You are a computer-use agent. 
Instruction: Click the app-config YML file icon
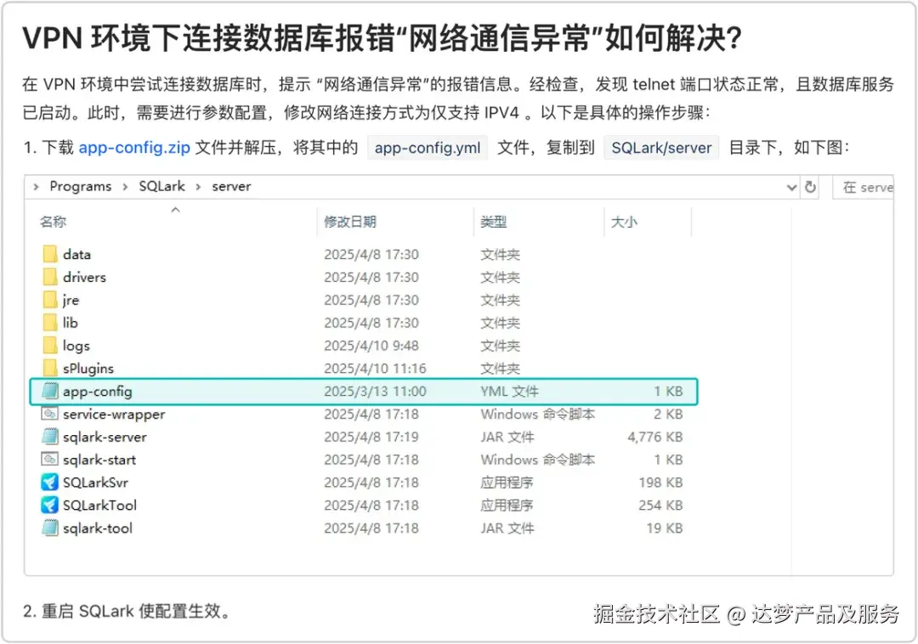click(50, 391)
